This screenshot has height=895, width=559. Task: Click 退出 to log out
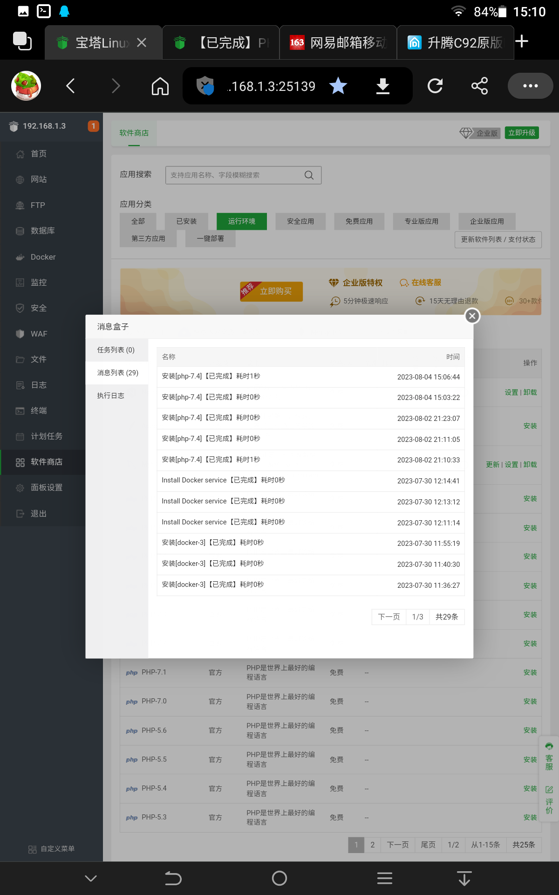click(x=39, y=514)
